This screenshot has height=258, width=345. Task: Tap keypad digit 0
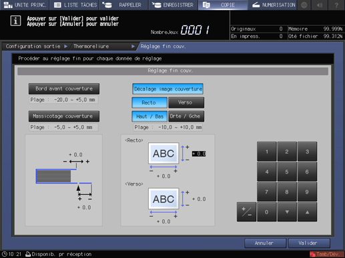267,212
